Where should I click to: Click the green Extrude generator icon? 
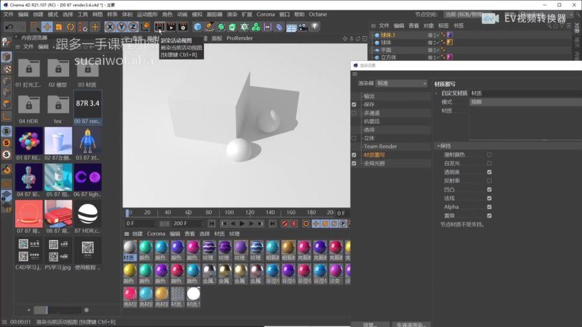pyautogui.click(x=232, y=27)
